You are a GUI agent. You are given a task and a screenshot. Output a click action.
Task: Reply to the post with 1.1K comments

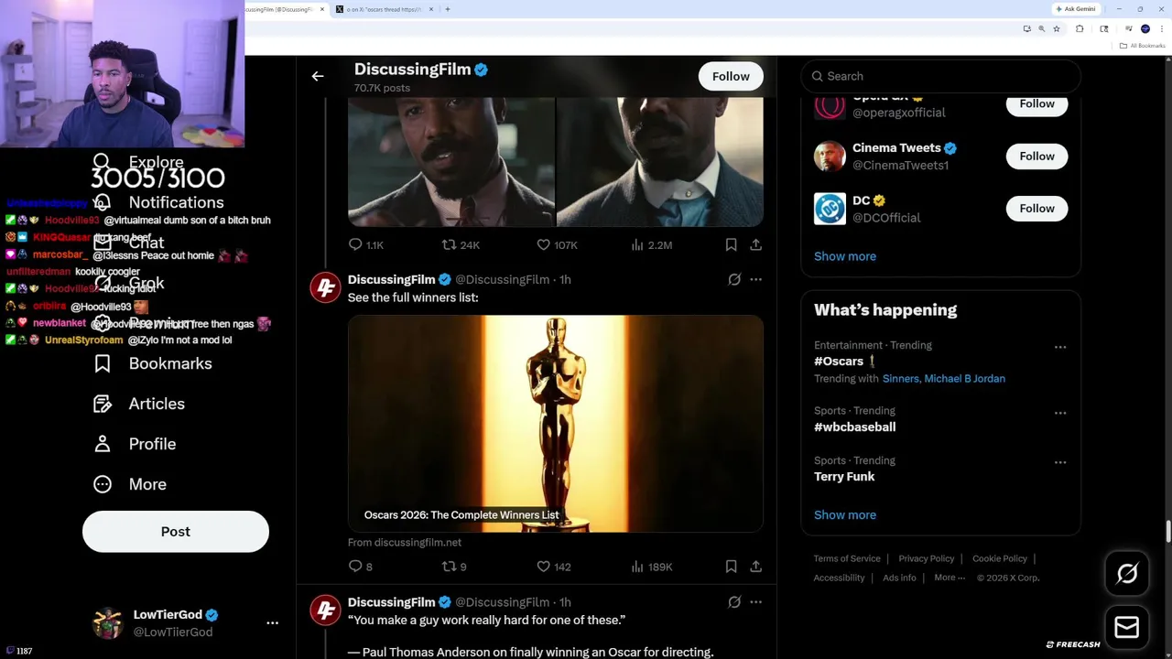pos(365,244)
